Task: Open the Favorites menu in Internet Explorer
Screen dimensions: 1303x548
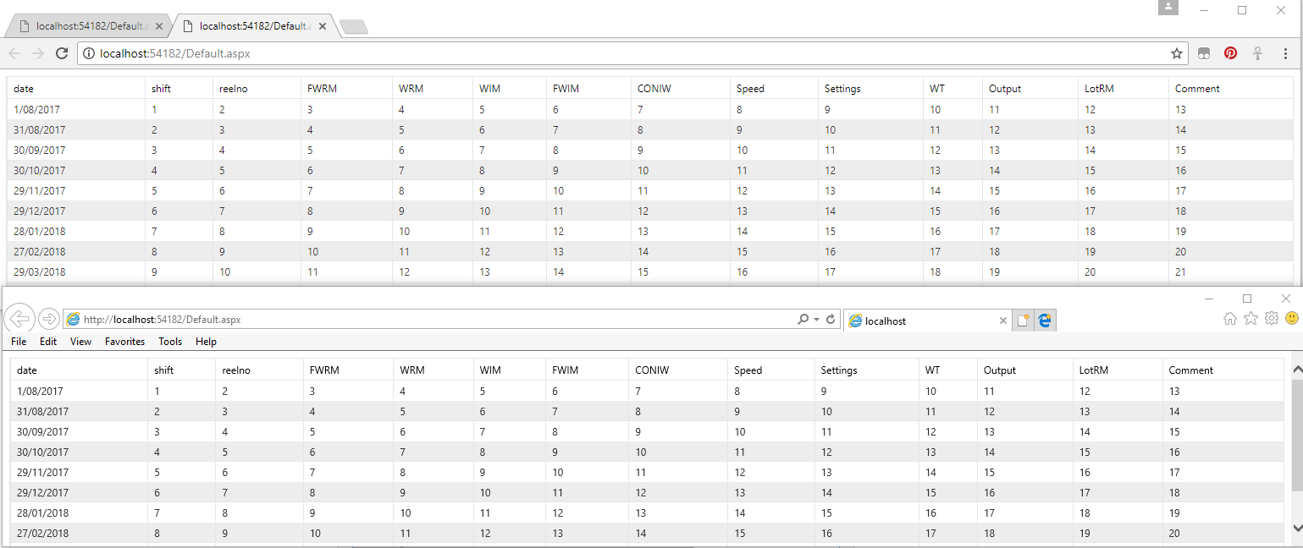Action: 124,342
